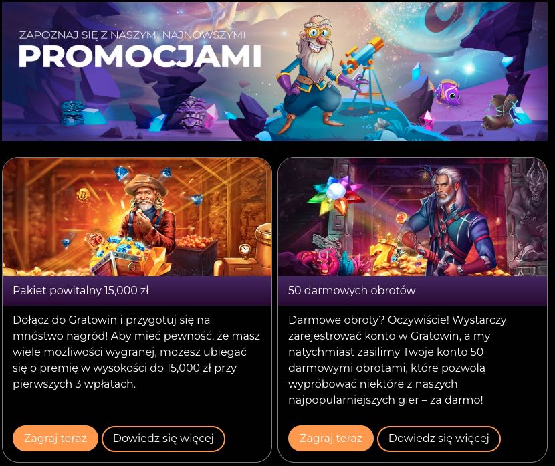Click the rainbow star gem icon

pos(334,196)
